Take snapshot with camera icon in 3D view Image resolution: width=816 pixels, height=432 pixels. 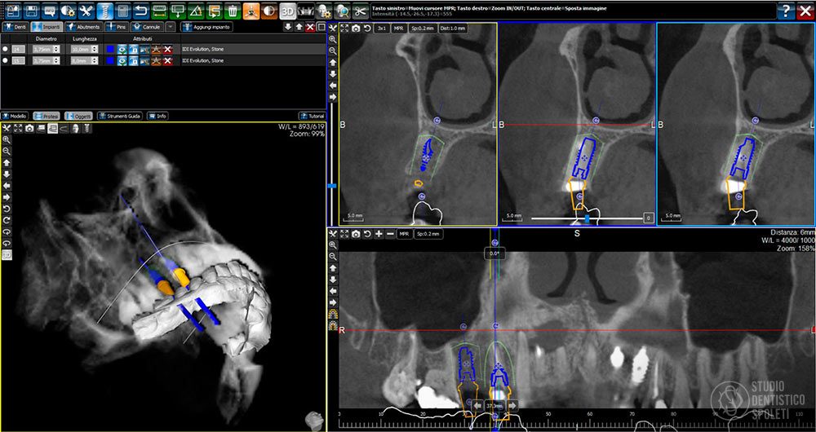(x=29, y=129)
